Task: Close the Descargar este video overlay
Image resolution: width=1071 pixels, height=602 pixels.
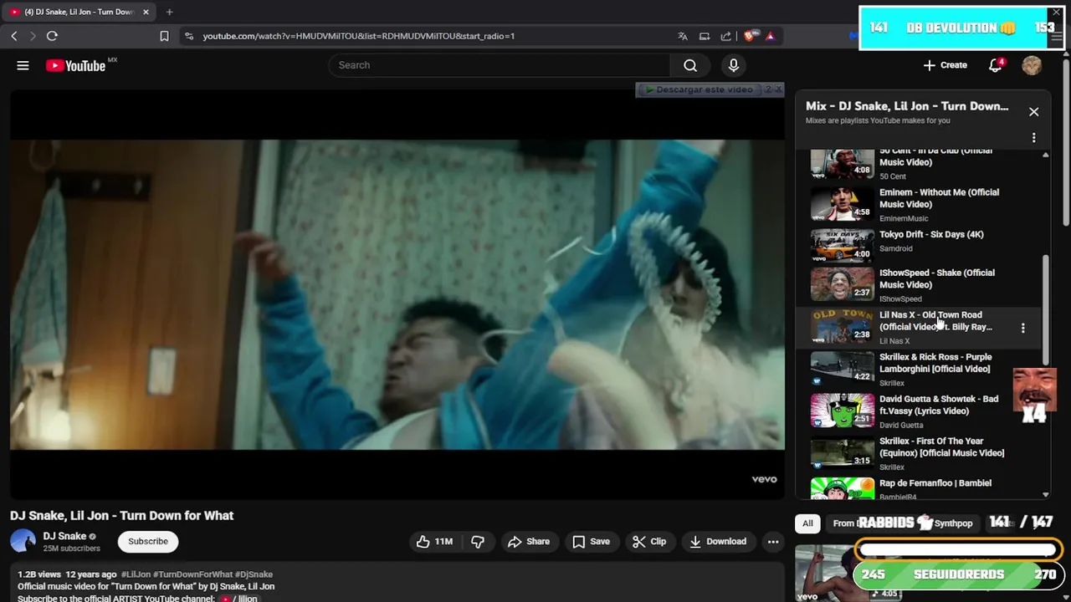Action: pos(778,89)
